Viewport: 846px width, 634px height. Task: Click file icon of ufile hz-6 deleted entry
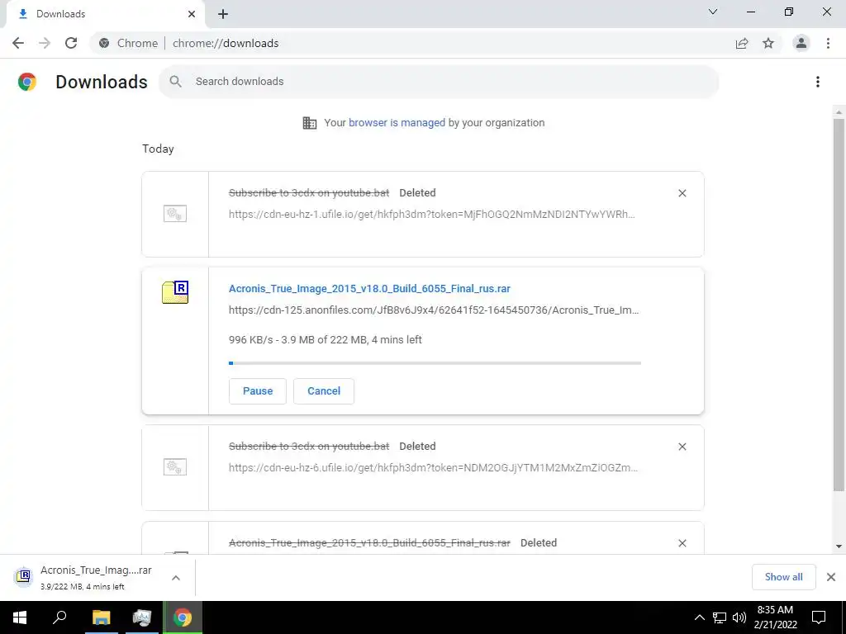click(x=175, y=467)
